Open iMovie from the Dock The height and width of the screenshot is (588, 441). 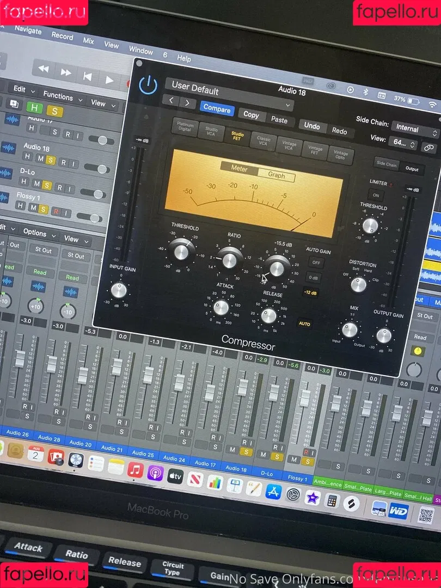(313, 498)
